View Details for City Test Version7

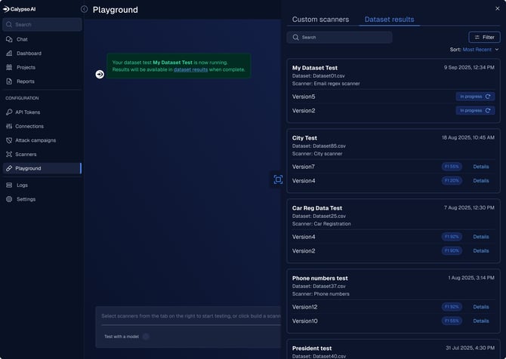pos(481,167)
